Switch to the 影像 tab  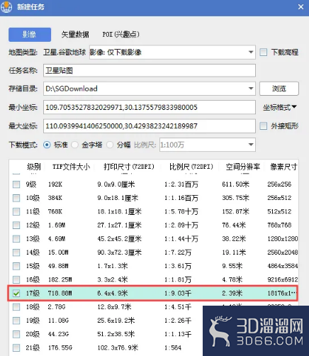30,35
